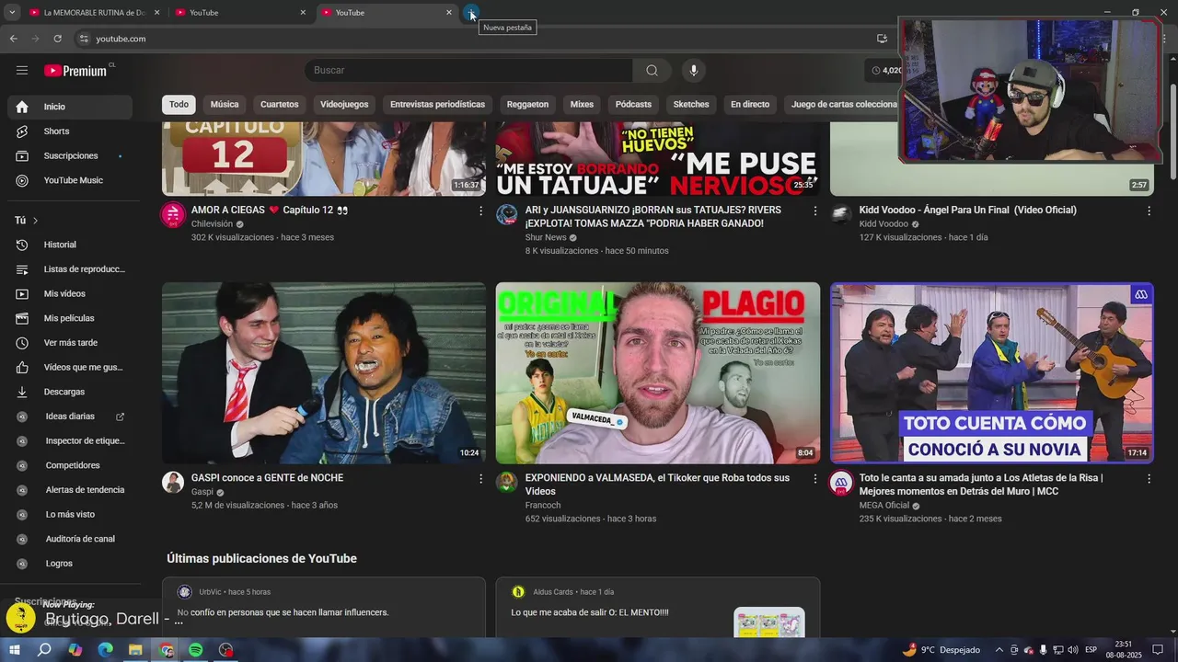Select the Entrevistas periodísticas filter chip
Screen dimensions: 1178x662
(x=437, y=105)
